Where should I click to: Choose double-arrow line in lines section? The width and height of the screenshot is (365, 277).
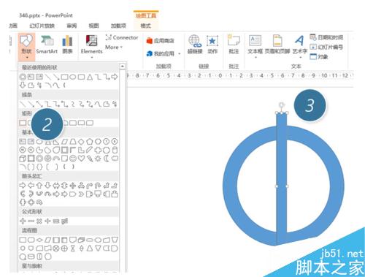pyautogui.click(x=39, y=105)
